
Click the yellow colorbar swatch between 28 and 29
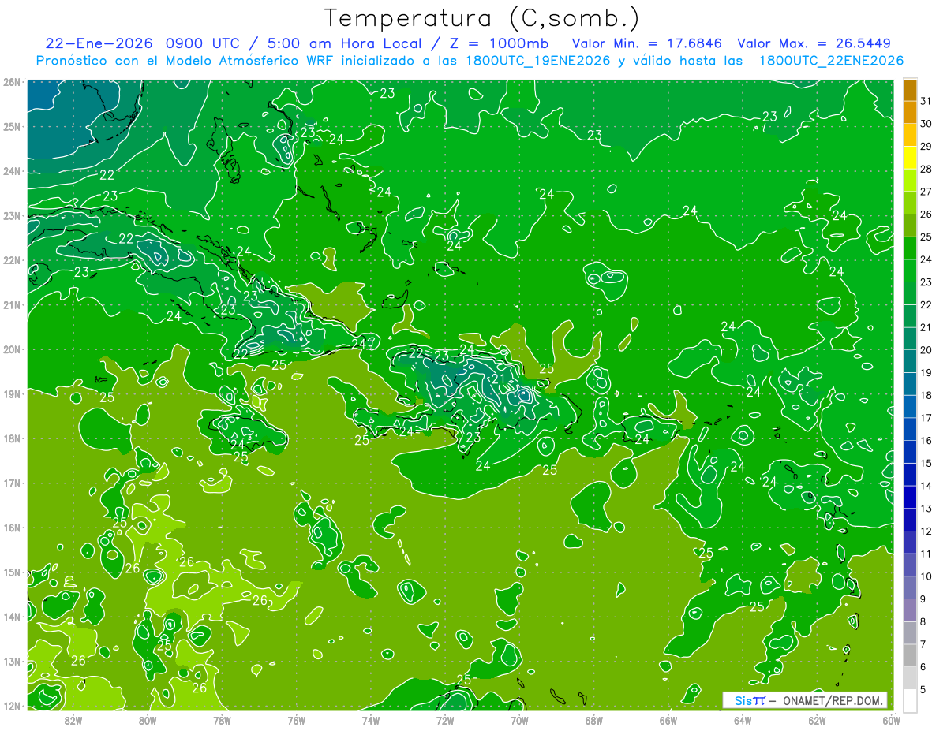[x=910, y=158]
